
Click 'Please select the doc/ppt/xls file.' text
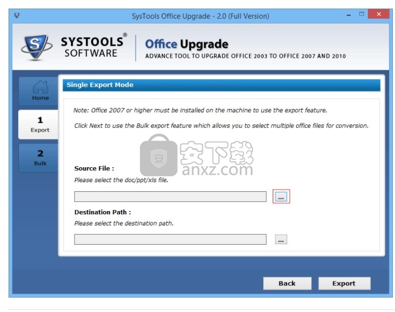click(121, 180)
